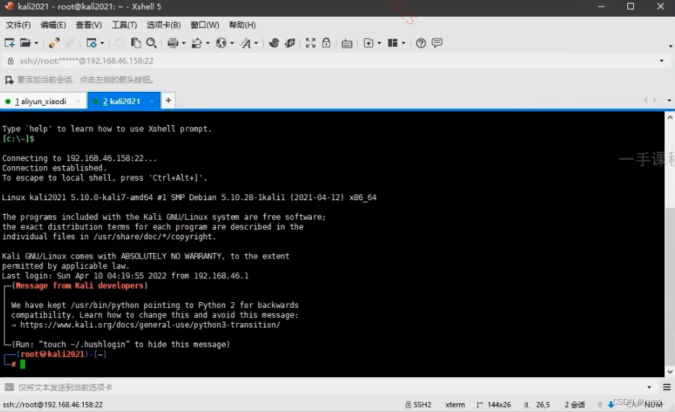
Task: Open the 工具(T) menu
Action: [x=124, y=25]
